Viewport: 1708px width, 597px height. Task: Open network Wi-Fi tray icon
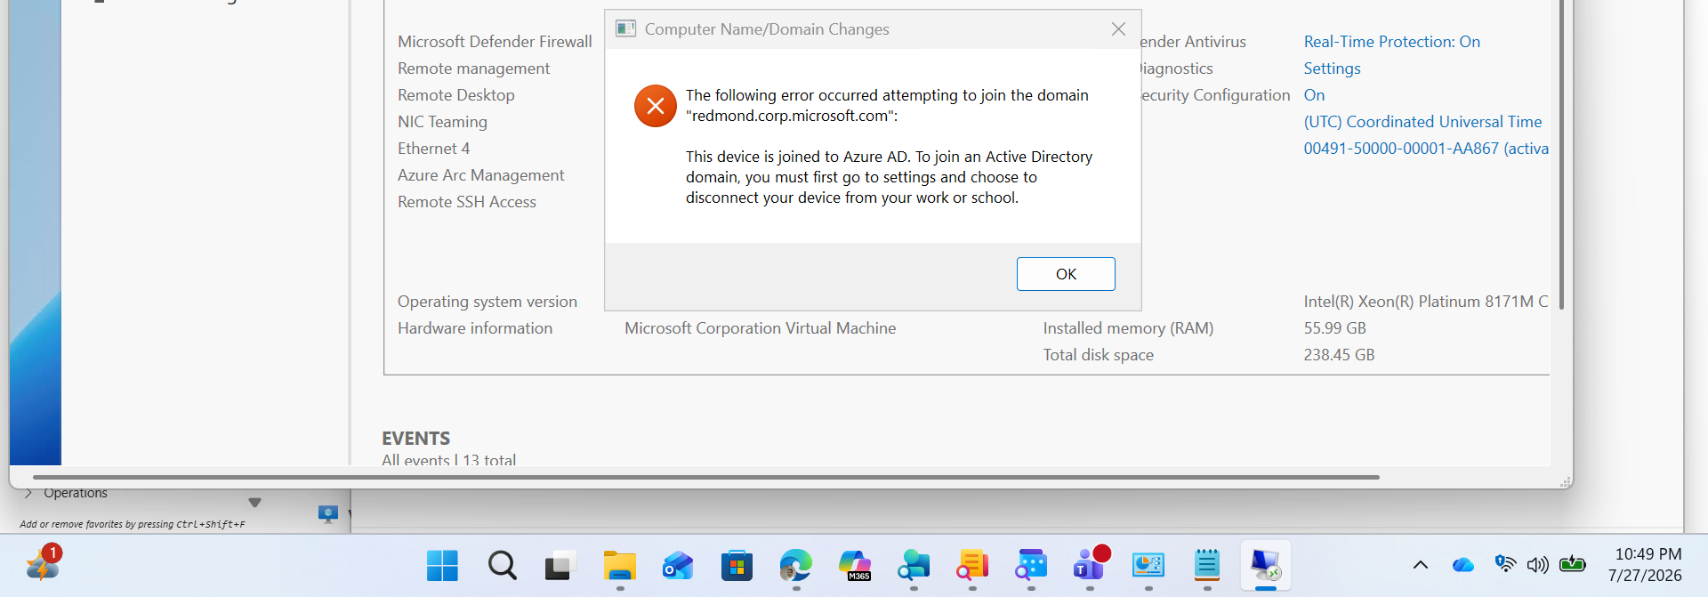[1505, 563]
